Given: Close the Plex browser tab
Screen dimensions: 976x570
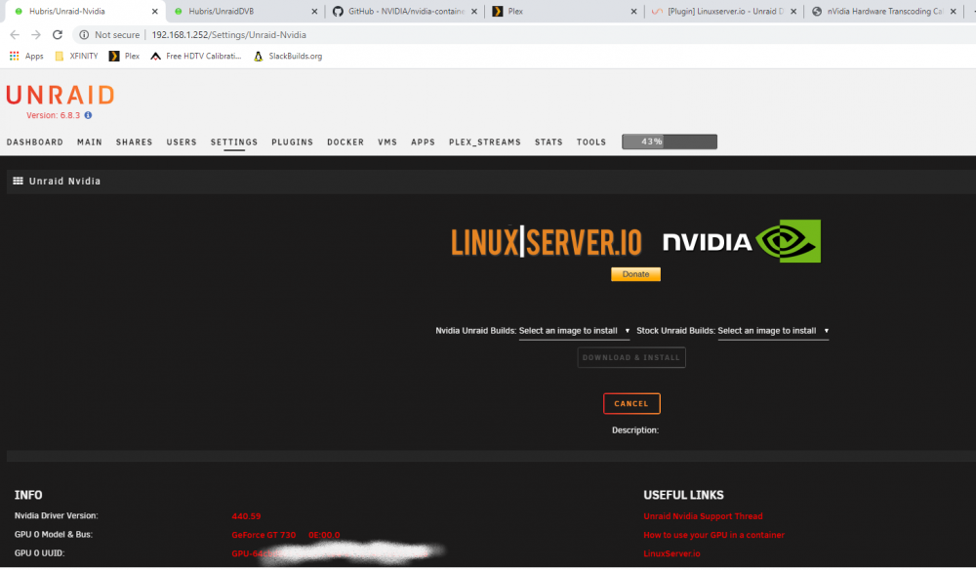Looking at the screenshot, I should (x=633, y=11).
